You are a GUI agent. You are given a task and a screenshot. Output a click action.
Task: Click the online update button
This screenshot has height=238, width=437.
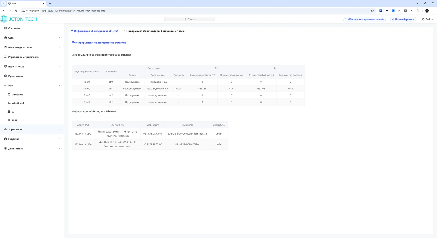[x=364, y=19]
